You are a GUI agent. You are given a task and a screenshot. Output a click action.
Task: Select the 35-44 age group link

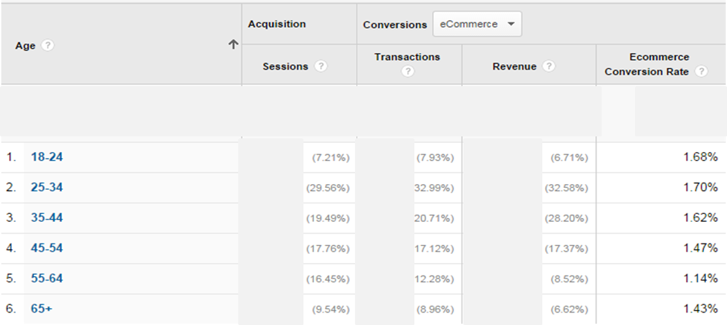46,217
